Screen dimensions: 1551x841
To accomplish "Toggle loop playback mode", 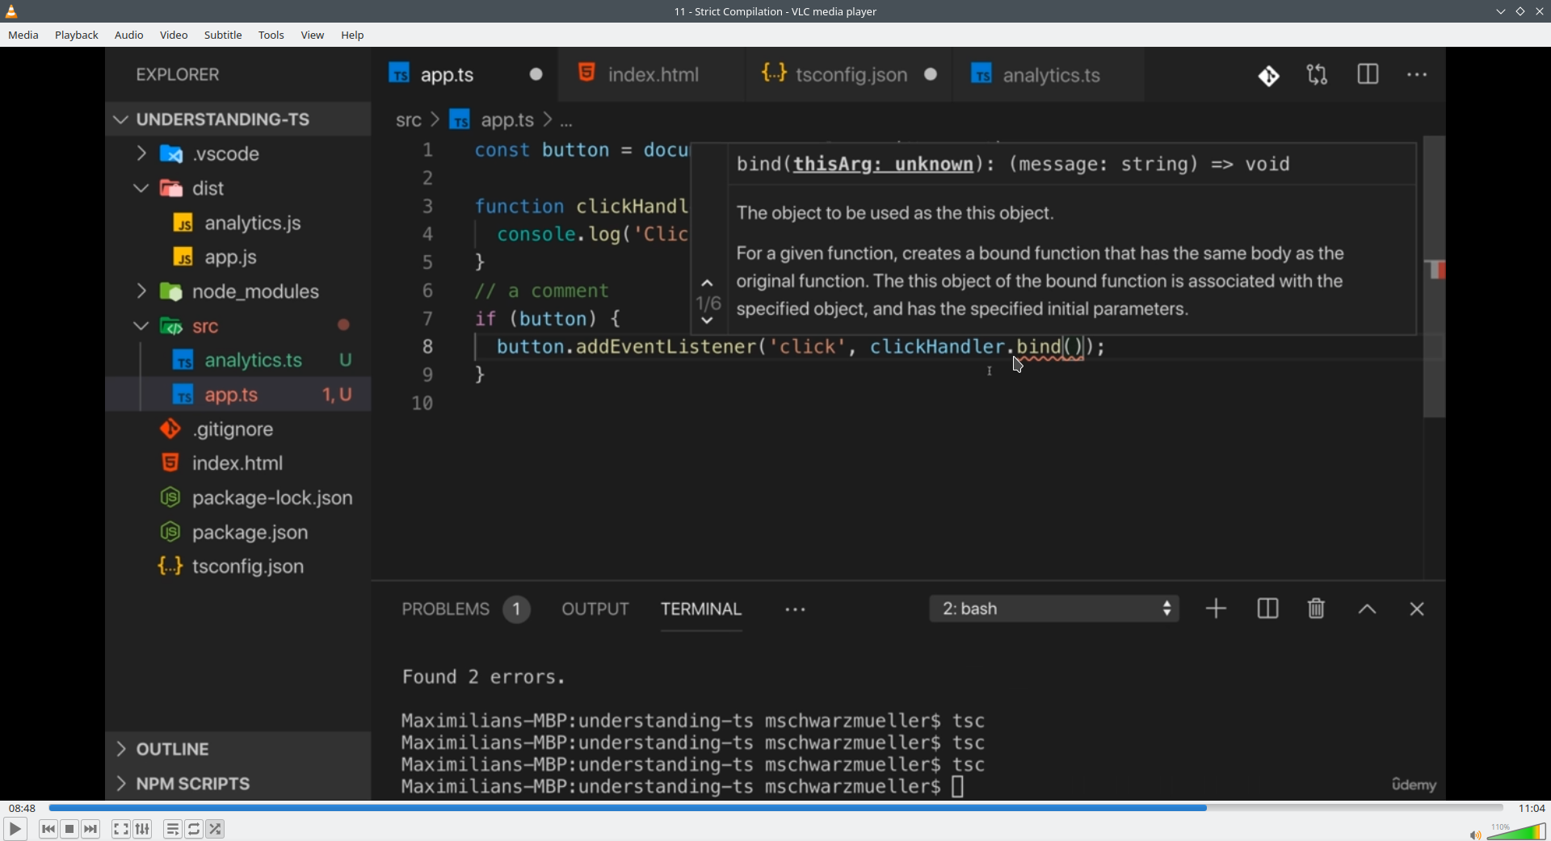I will point(194,829).
